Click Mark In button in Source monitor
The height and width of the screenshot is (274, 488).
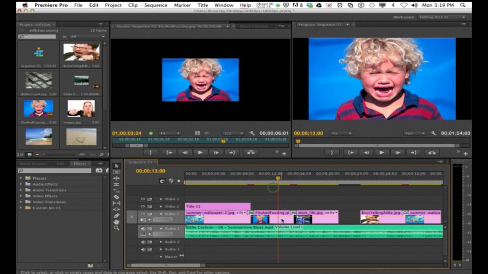150,153
